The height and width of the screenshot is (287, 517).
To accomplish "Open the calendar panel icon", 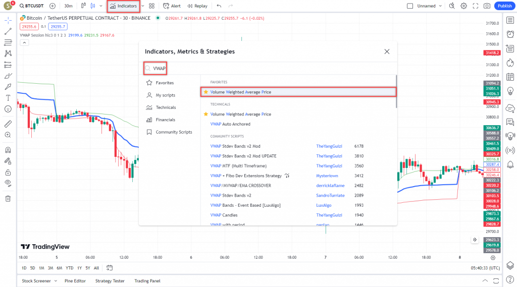I will [x=510, y=77].
